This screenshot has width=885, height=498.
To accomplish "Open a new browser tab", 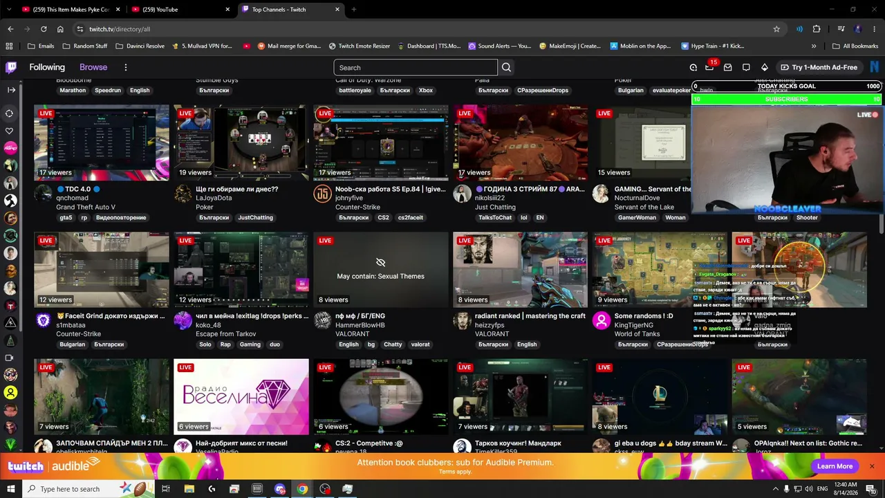I will [354, 10].
